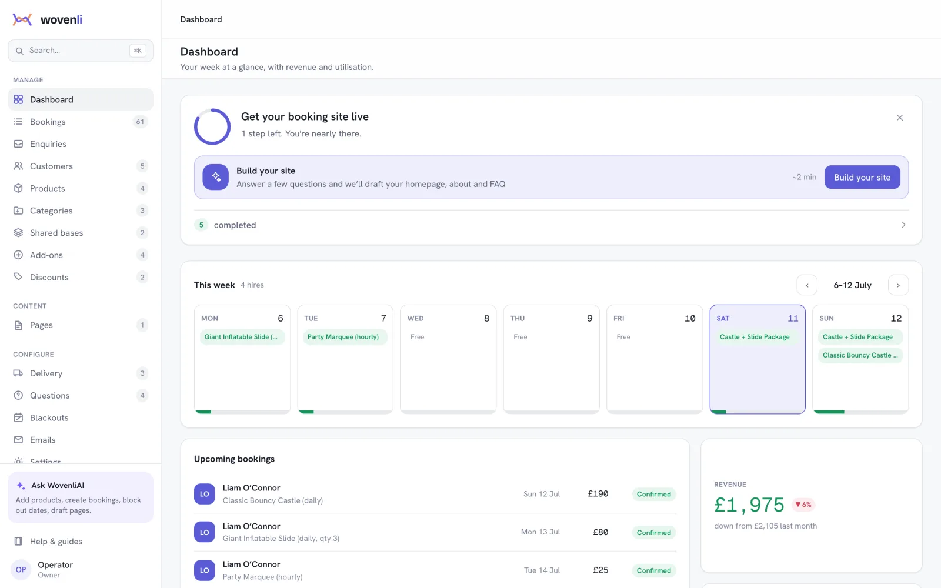Click the 6% revenue change badge

click(803, 505)
